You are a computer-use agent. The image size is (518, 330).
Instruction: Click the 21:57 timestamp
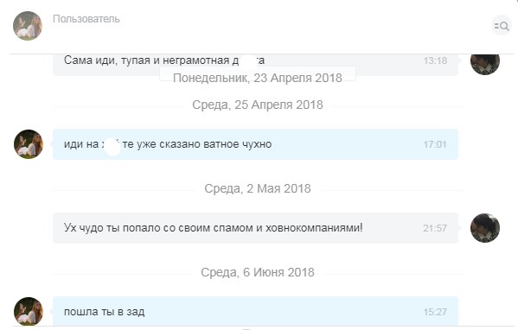[435, 228]
